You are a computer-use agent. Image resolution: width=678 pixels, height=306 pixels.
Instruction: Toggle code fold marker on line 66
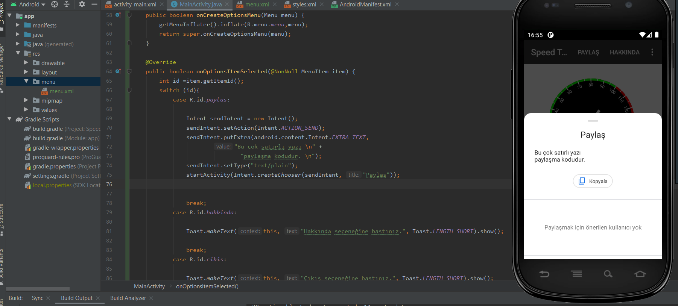(x=129, y=90)
